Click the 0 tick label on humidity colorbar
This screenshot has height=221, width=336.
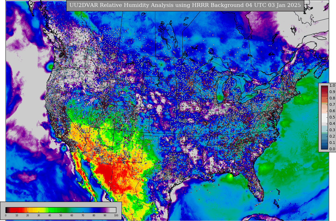(x=6, y=215)
